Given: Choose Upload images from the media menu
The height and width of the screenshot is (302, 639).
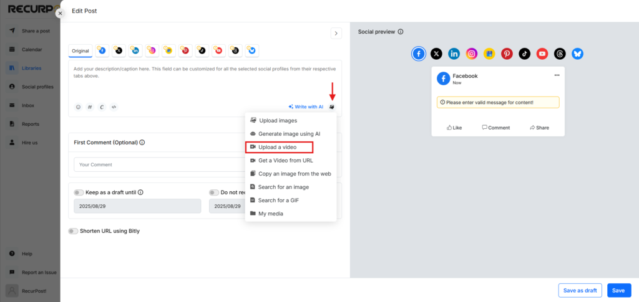Looking at the screenshot, I should (x=291, y=120).
